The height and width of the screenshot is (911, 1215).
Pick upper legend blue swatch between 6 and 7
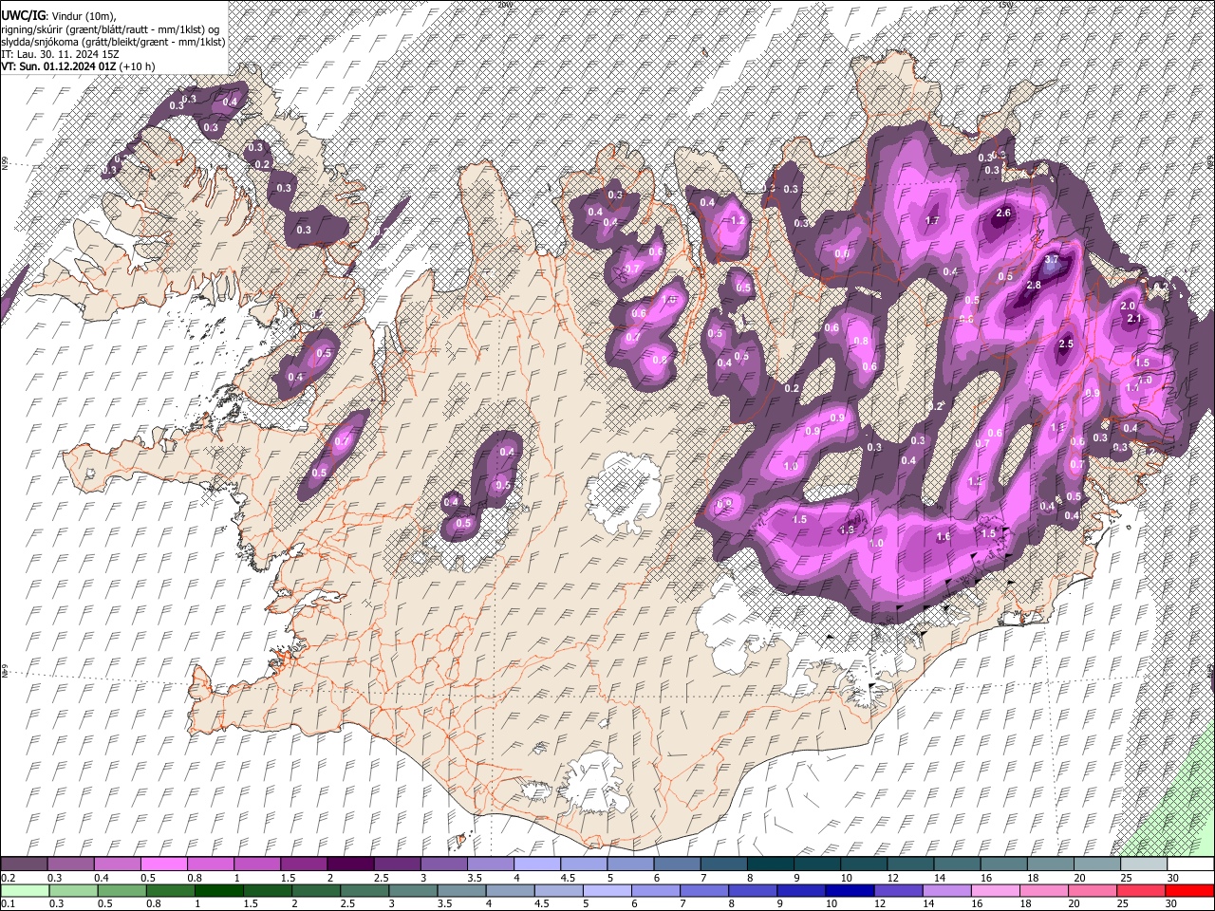[x=678, y=865]
